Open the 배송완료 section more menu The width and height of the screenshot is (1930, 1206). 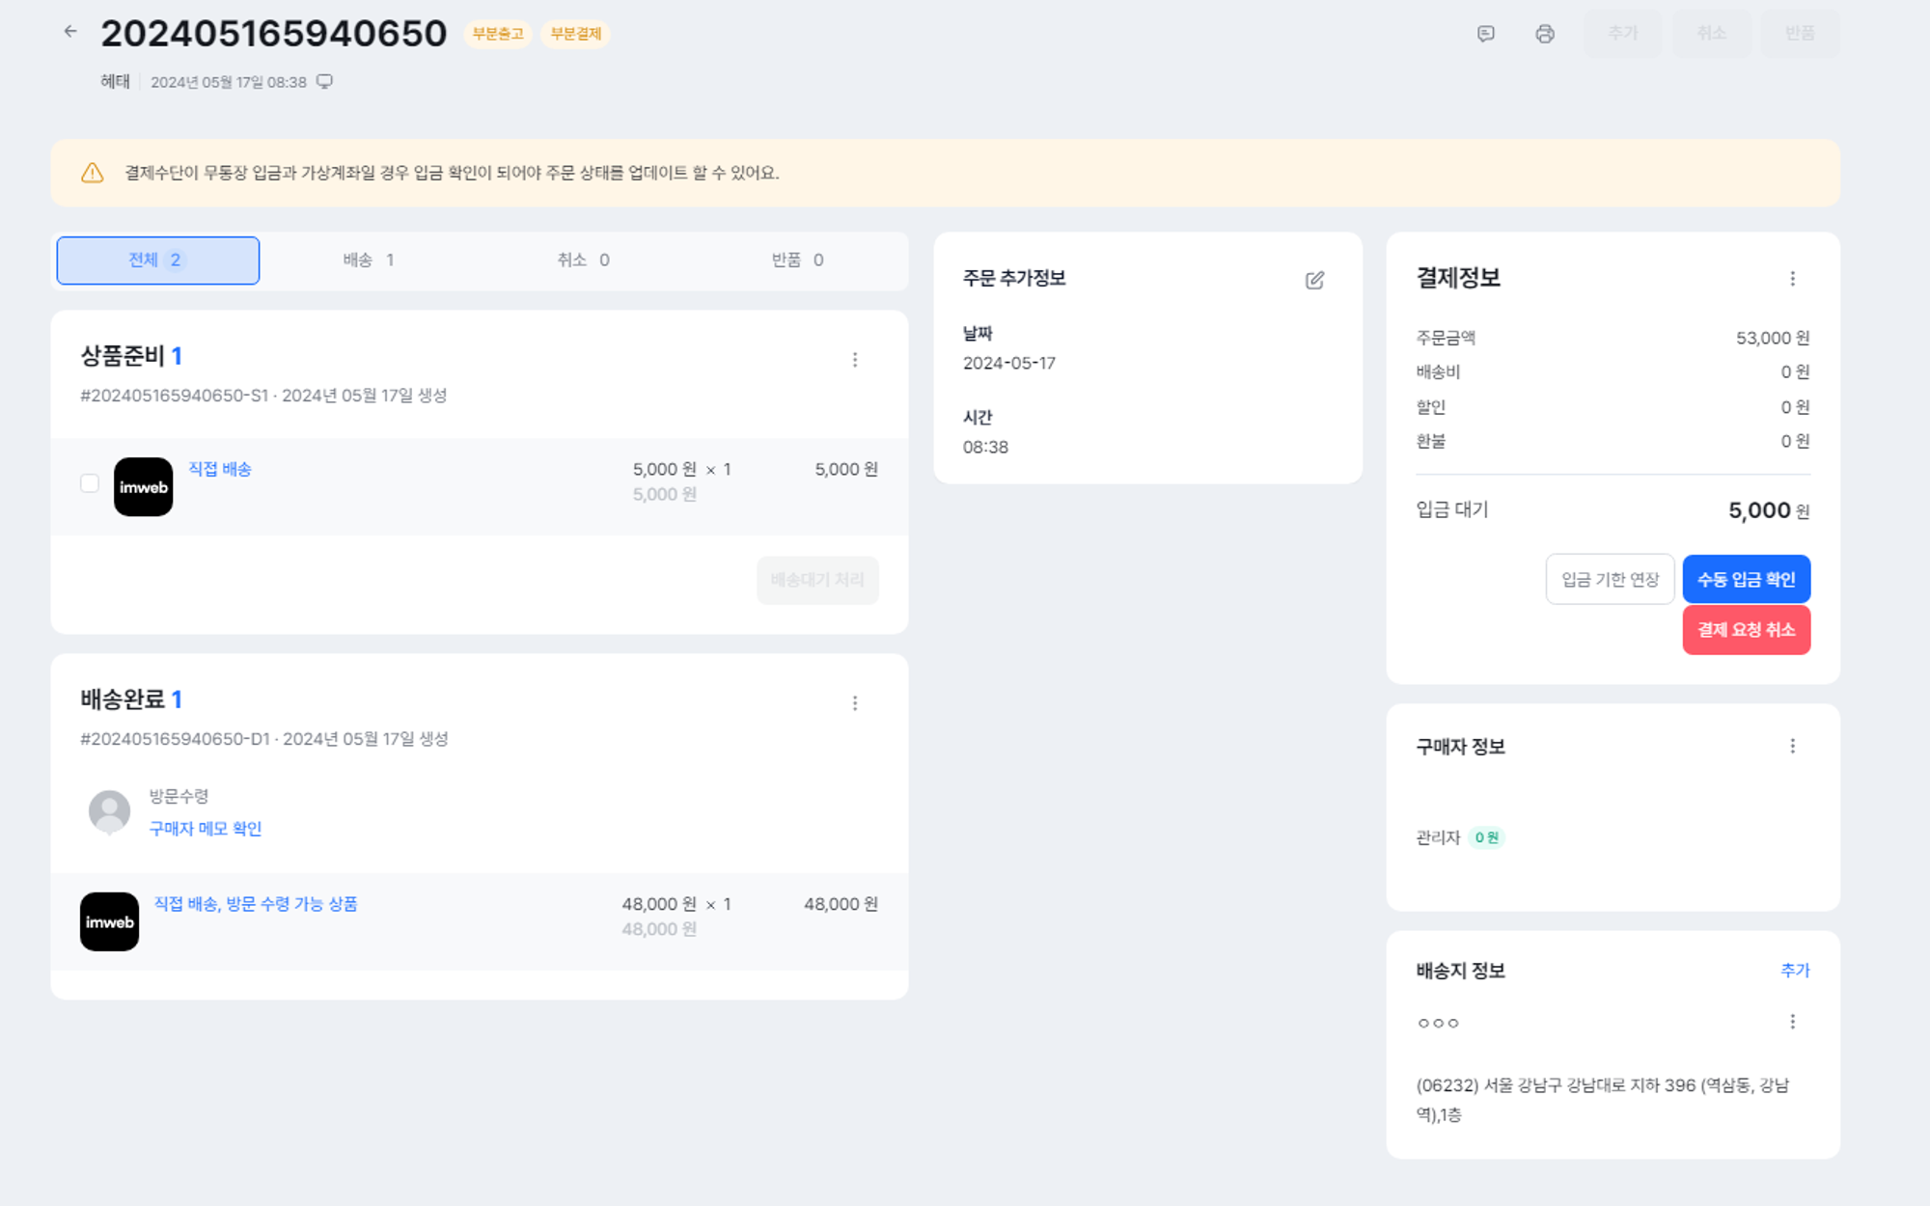click(x=855, y=703)
